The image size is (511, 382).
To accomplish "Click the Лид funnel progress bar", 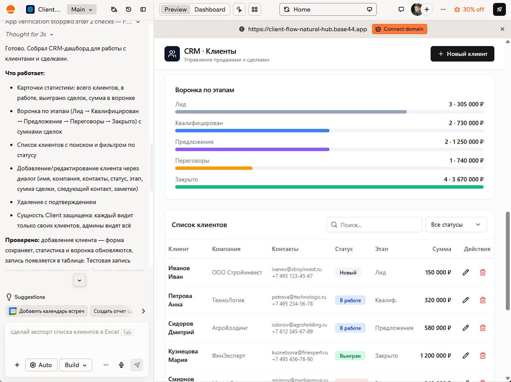I will (x=329, y=112).
